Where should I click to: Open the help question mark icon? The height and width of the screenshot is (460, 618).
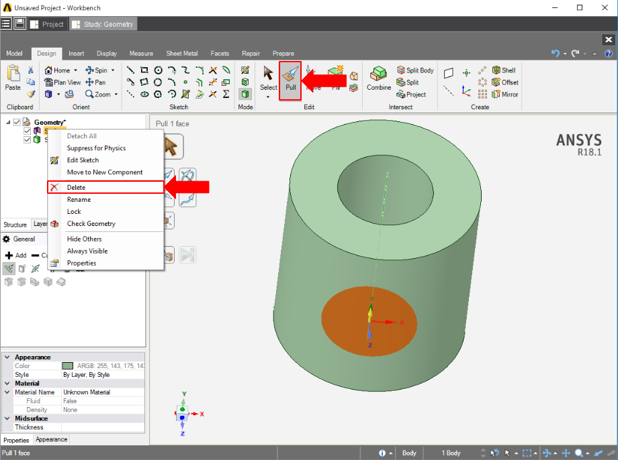pos(609,54)
